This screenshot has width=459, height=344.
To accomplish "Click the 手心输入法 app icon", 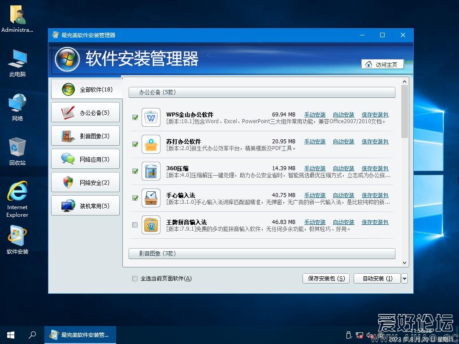I will [151, 198].
